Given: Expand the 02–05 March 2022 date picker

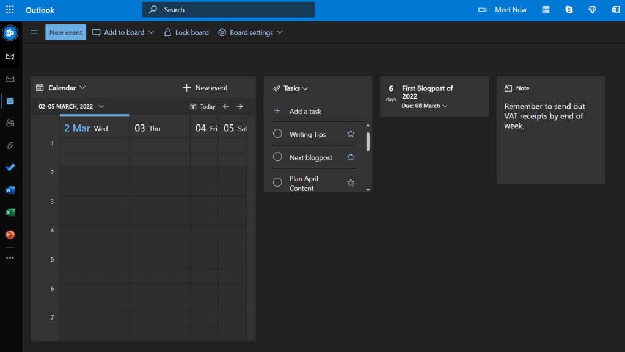Looking at the screenshot, I should (71, 106).
